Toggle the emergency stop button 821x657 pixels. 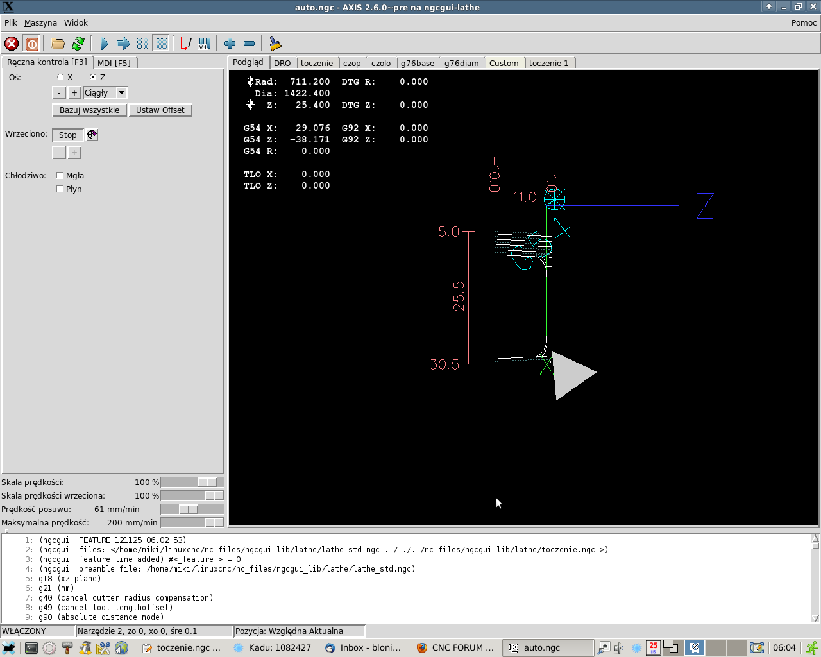click(12, 44)
